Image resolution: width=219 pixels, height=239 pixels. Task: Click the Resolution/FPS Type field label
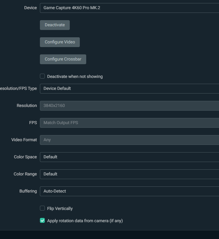pos(18,89)
